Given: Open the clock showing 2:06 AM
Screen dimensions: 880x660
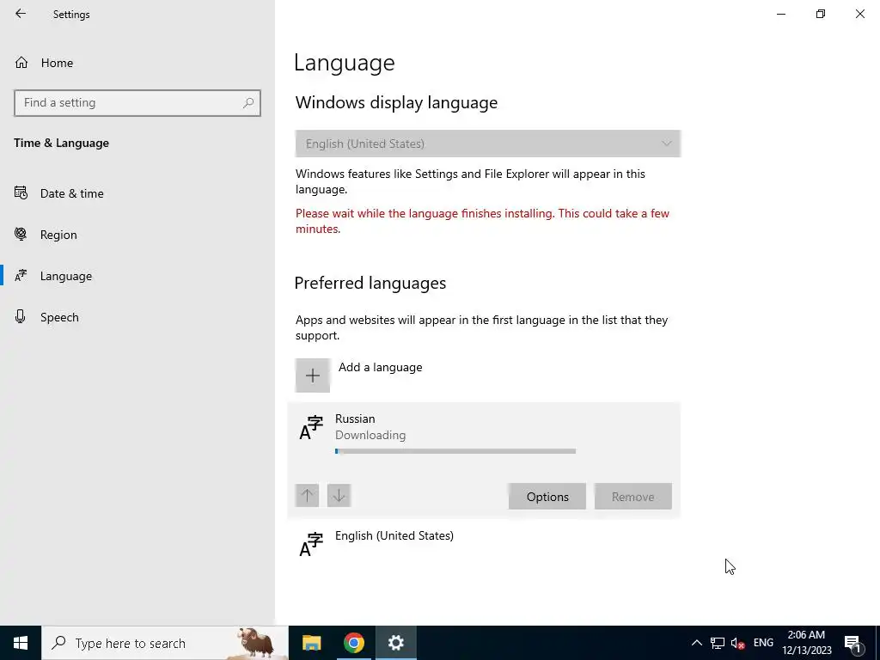Looking at the screenshot, I should (806, 643).
